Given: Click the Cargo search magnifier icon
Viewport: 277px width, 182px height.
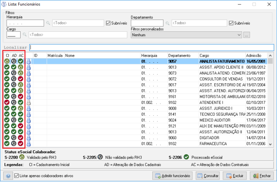Looking at the screenshot, I should click(x=25, y=35).
